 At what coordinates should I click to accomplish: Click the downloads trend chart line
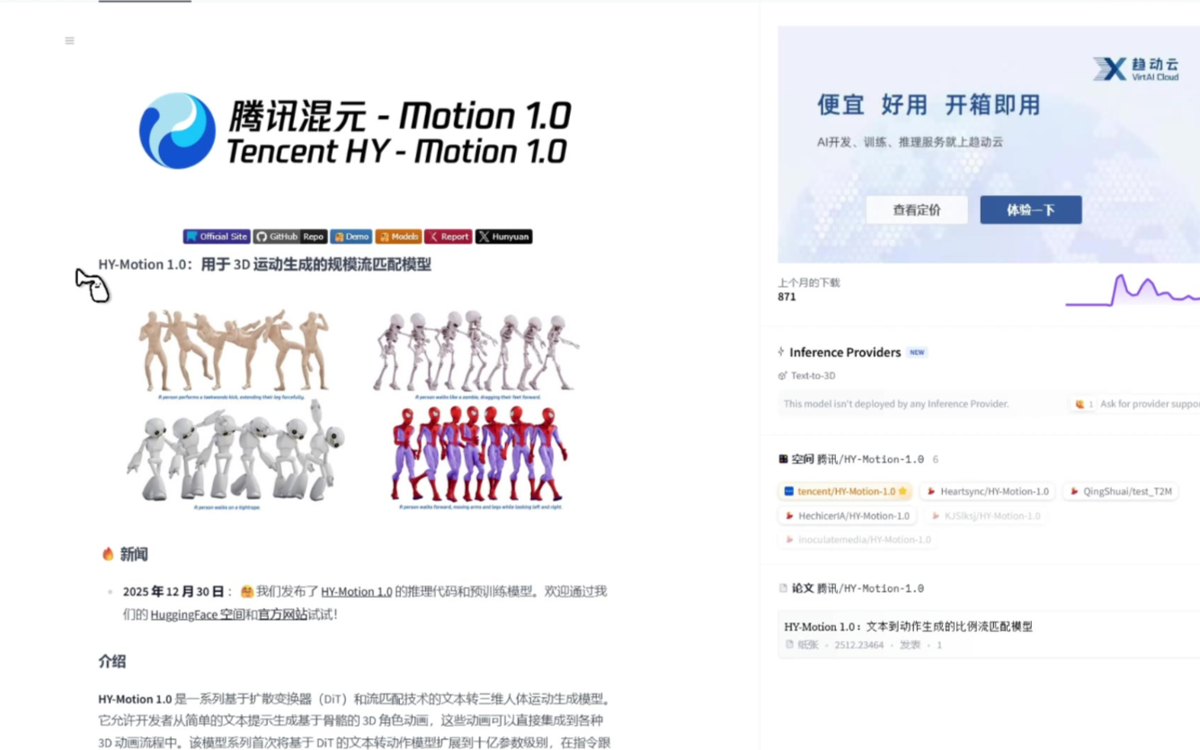(1132, 290)
